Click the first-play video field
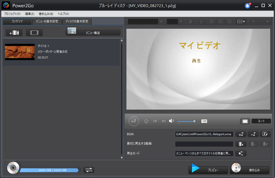Viewport: 275px width, 178px height. (x=204, y=144)
